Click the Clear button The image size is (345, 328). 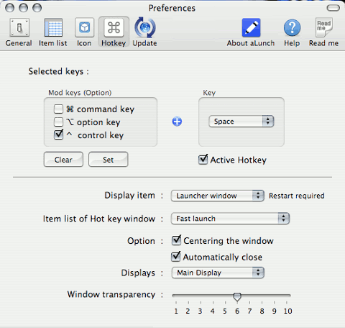pyautogui.click(x=63, y=160)
